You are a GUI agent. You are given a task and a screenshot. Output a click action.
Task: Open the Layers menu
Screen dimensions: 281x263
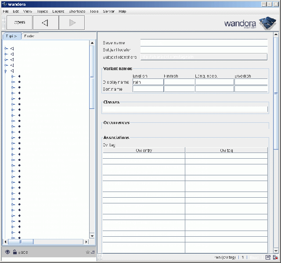[58, 11]
